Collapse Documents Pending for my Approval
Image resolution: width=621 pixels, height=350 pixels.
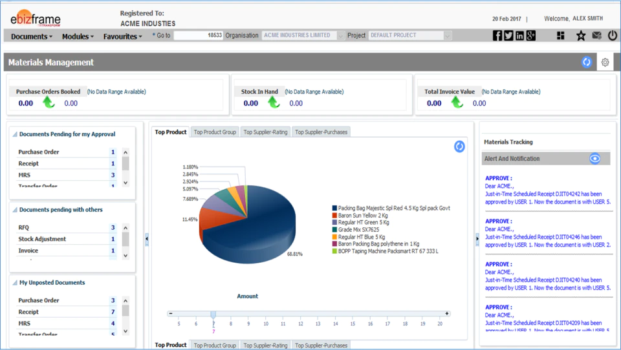pos(15,134)
